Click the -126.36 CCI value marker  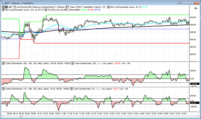click(194, 84)
